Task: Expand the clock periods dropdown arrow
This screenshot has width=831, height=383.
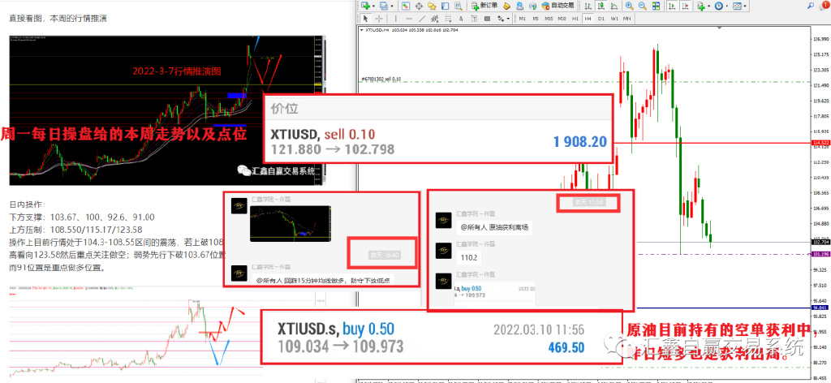Action: (x=727, y=6)
